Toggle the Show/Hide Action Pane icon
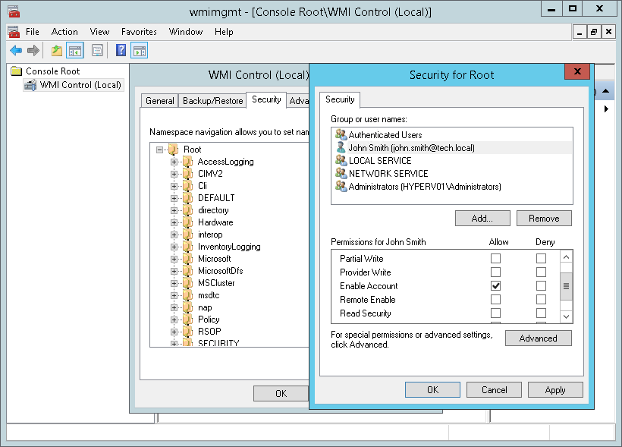This screenshot has height=447, width=622. [140, 51]
